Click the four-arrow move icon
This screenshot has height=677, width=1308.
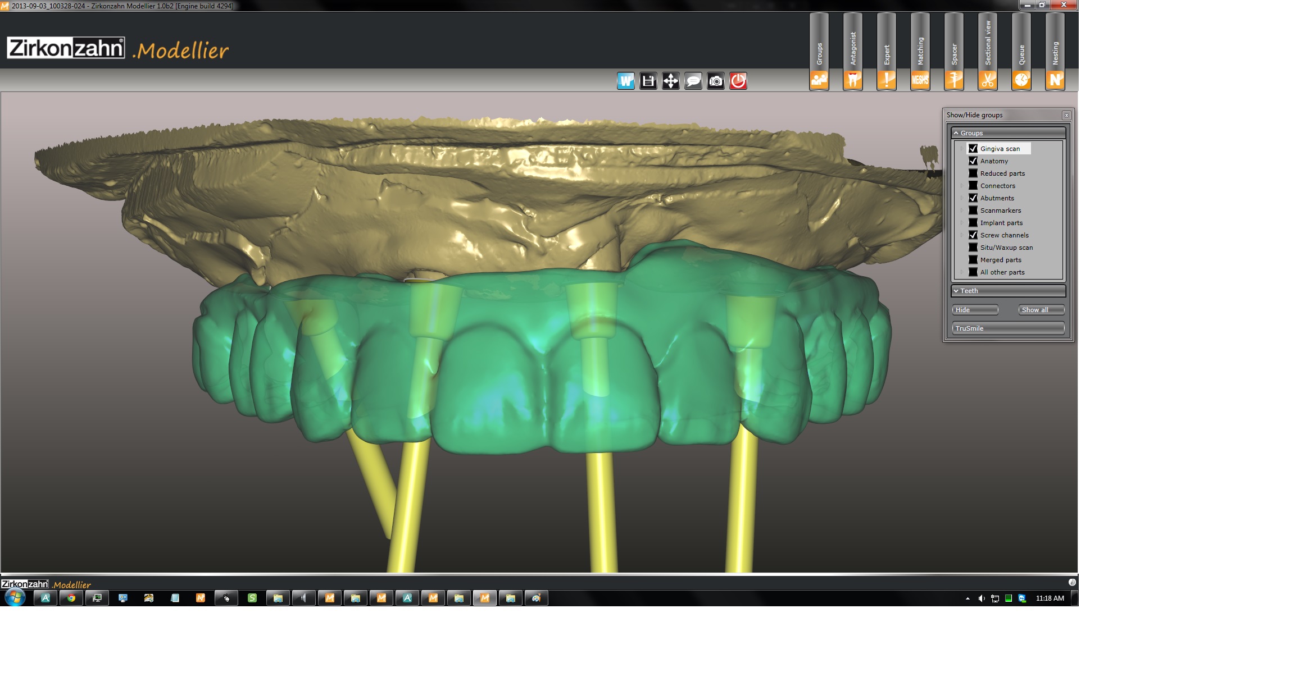click(x=670, y=81)
